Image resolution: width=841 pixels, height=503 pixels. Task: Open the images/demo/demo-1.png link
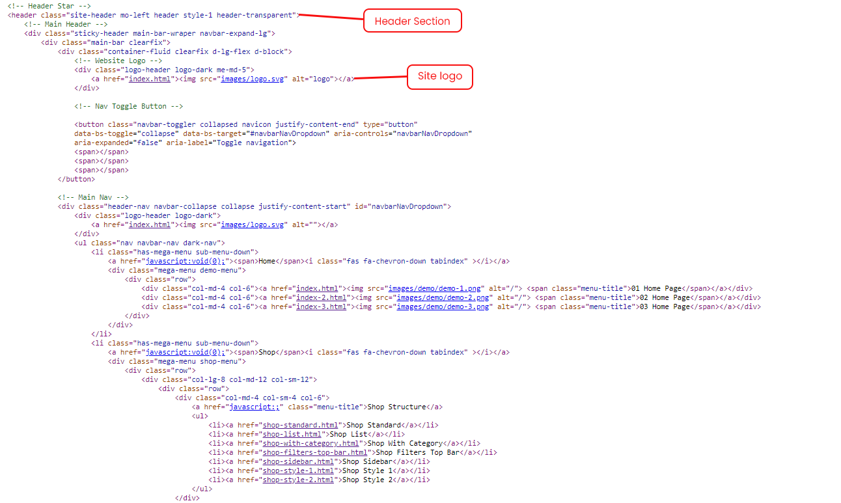(435, 288)
